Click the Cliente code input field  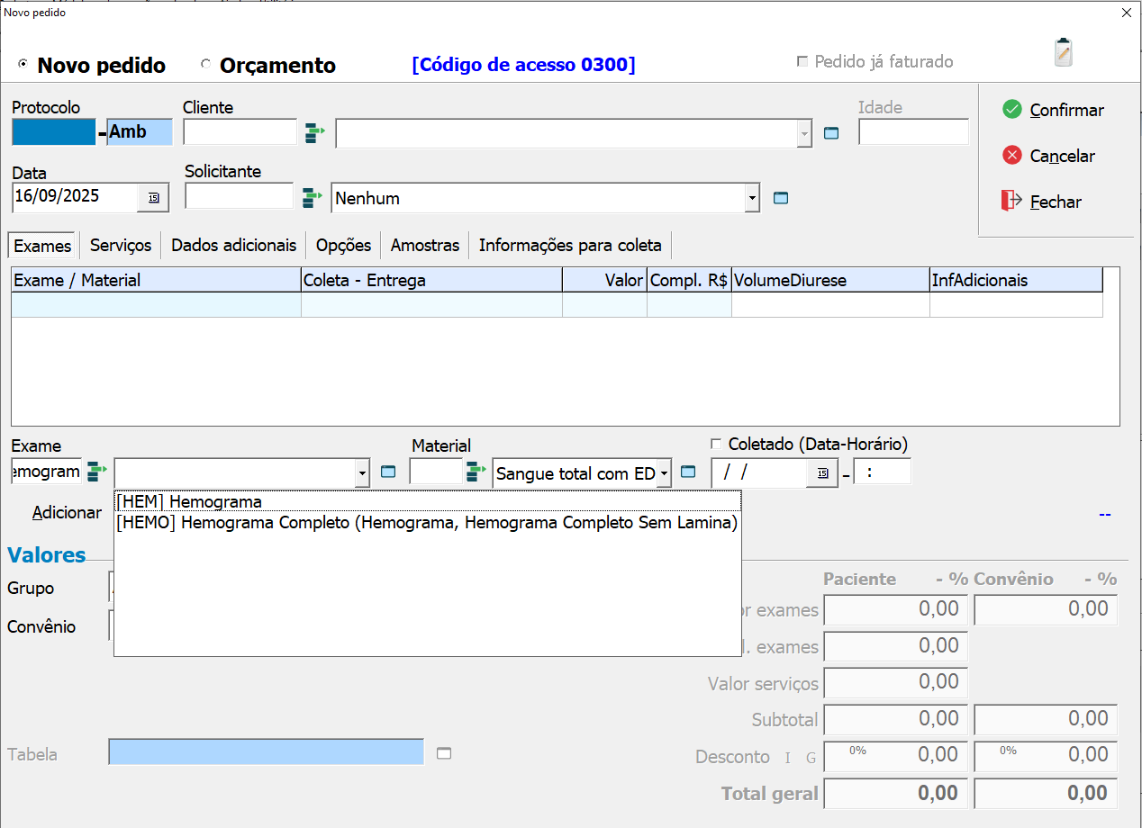(240, 132)
